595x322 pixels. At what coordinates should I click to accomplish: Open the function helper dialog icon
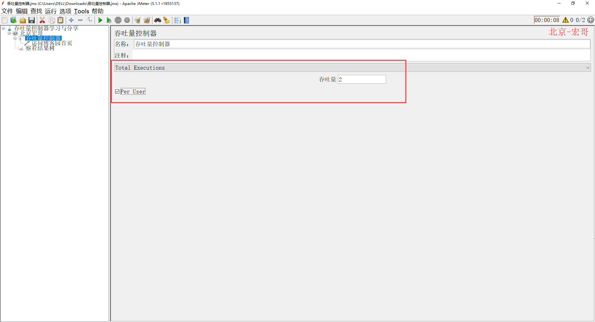click(177, 20)
